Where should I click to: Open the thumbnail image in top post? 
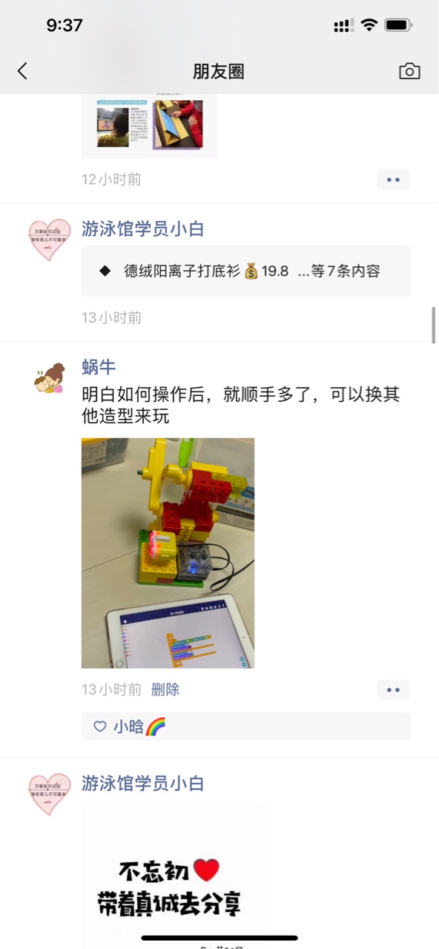click(x=149, y=125)
